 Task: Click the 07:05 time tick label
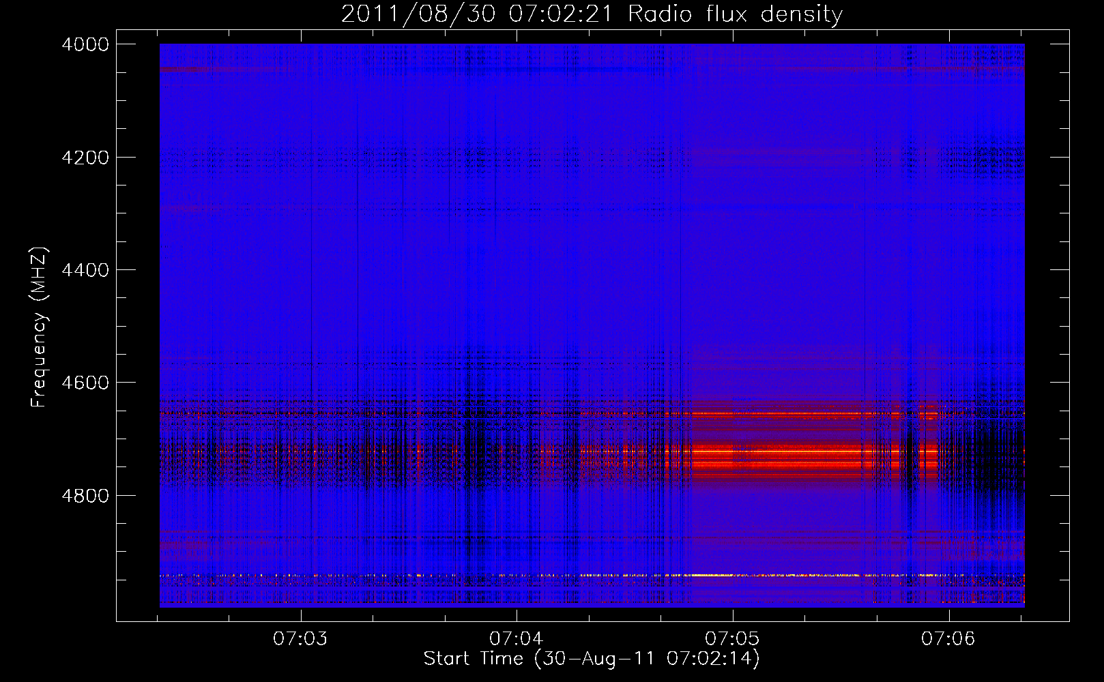coord(732,639)
